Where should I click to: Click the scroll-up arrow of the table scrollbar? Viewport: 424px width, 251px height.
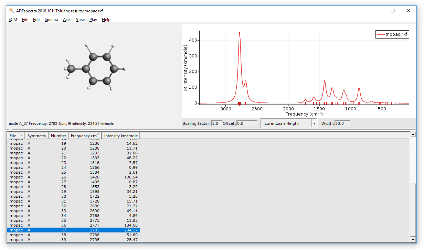click(x=413, y=134)
